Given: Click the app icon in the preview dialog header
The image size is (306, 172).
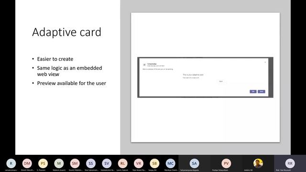Looking at the screenshot, I should 144,65.
